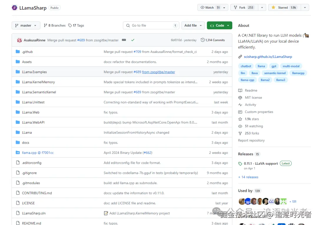The height and width of the screenshot is (225, 318).
Task: View the 8 Branches link
Action: coord(55,26)
